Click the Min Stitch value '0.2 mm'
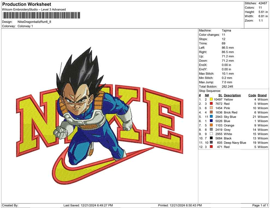The width and height of the screenshot is (270, 208). tap(227, 78)
